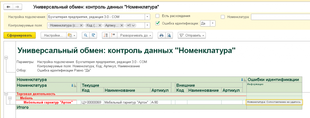Remove the Код tag from controlled fields
The width and height of the screenshot is (310, 118).
[100, 25]
